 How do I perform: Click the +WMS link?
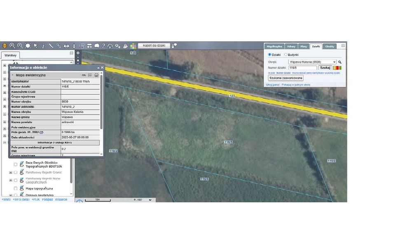pyautogui.click(x=6, y=200)
